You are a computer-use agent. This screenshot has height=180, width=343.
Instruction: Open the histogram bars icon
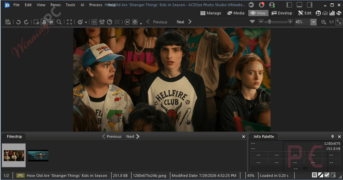point(332,13)
